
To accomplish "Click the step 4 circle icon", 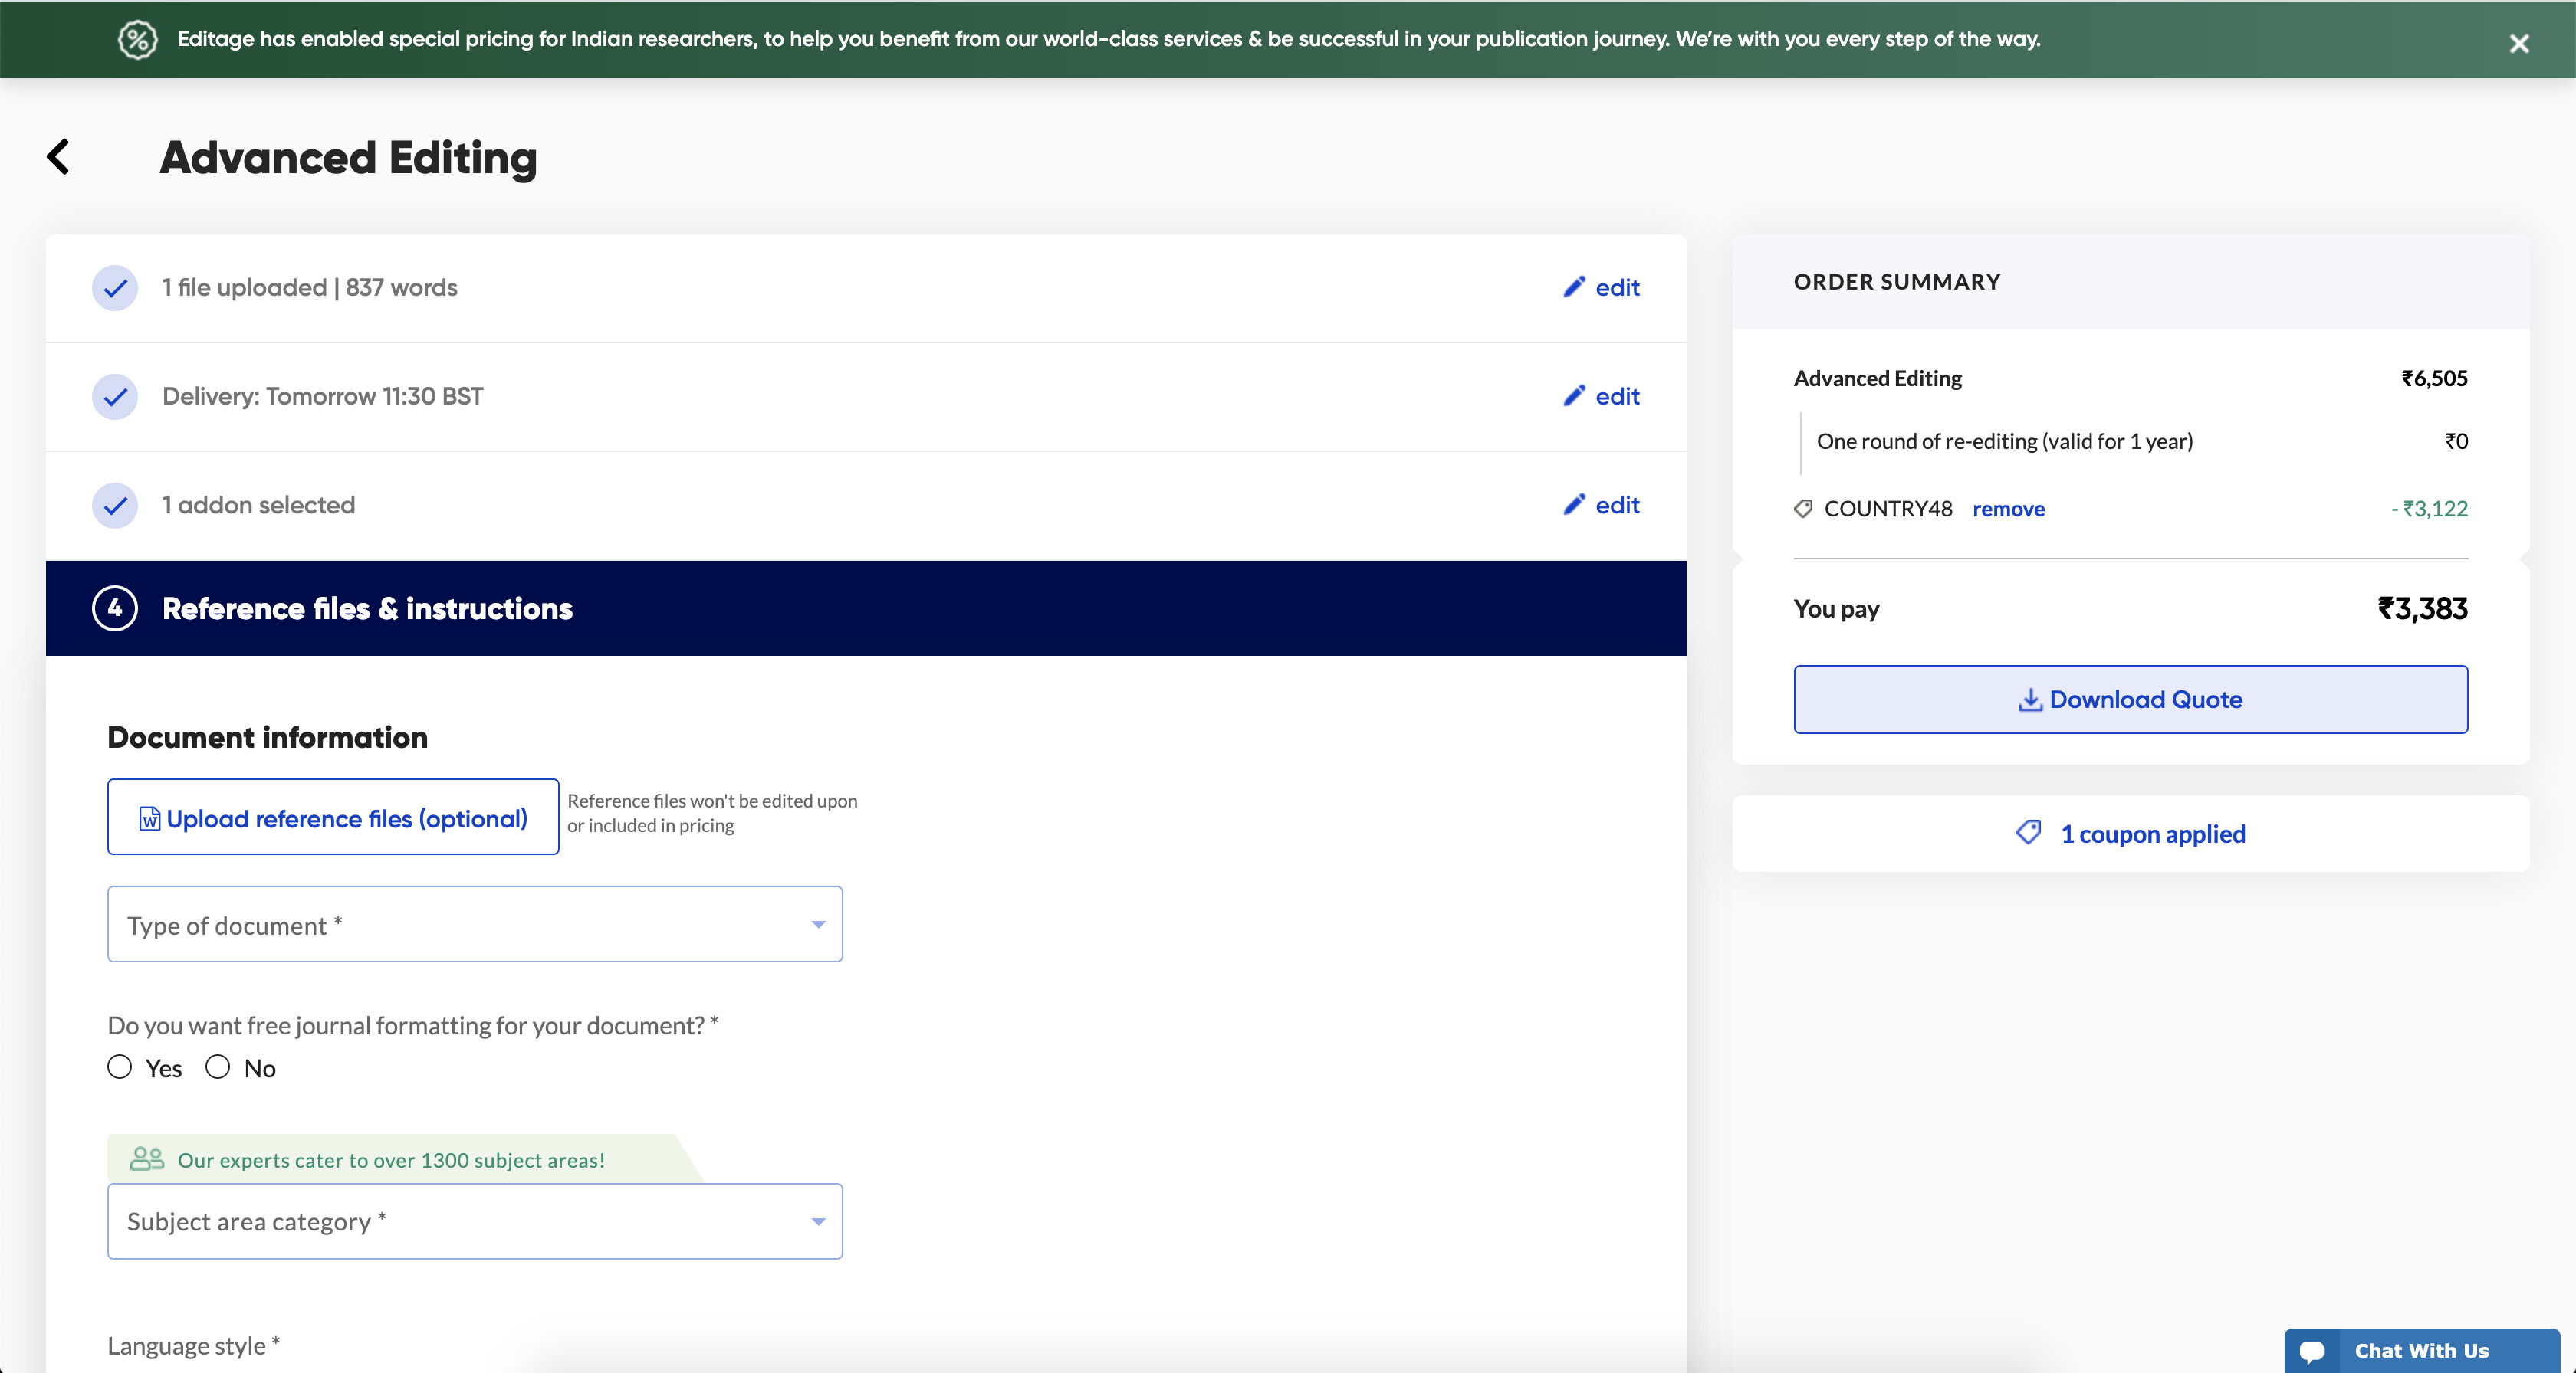I will (x=115, y=608).
